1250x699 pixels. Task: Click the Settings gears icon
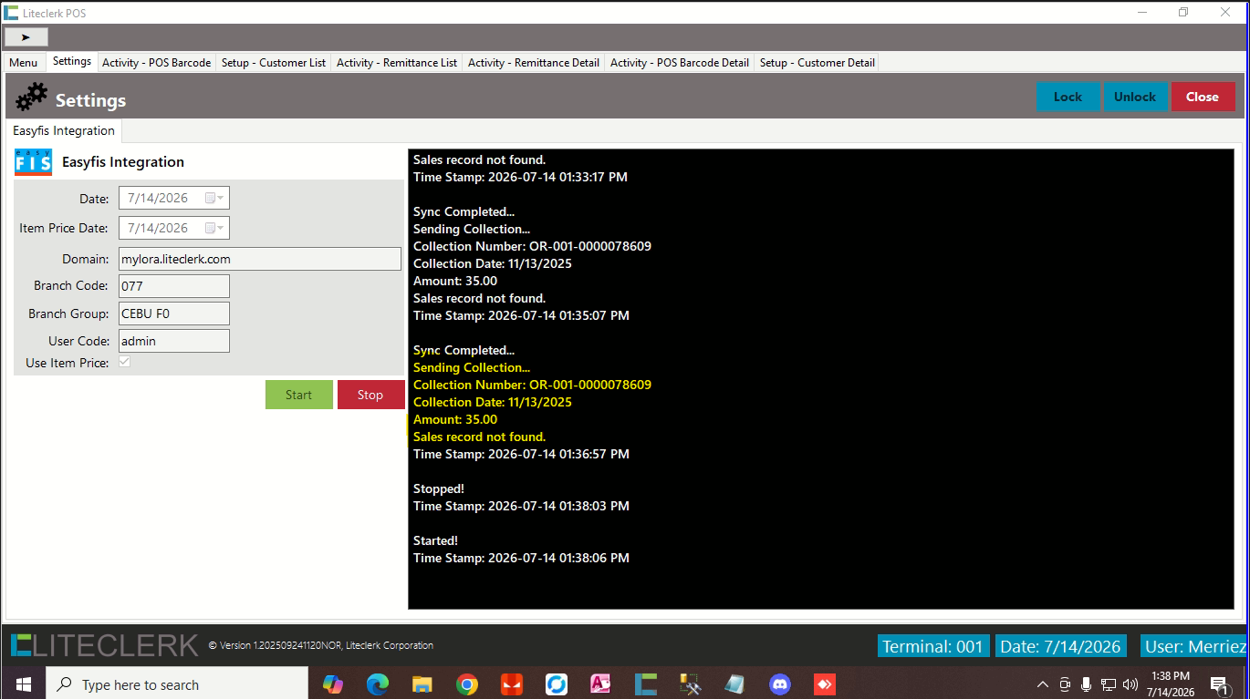[32, 98]
